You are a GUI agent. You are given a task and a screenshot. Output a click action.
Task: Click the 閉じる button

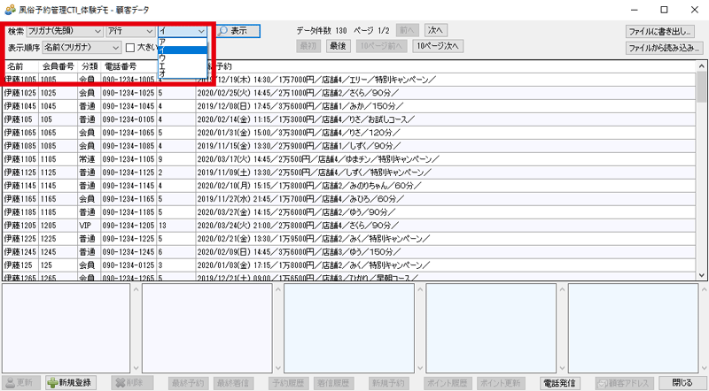[x=682, y=383]
